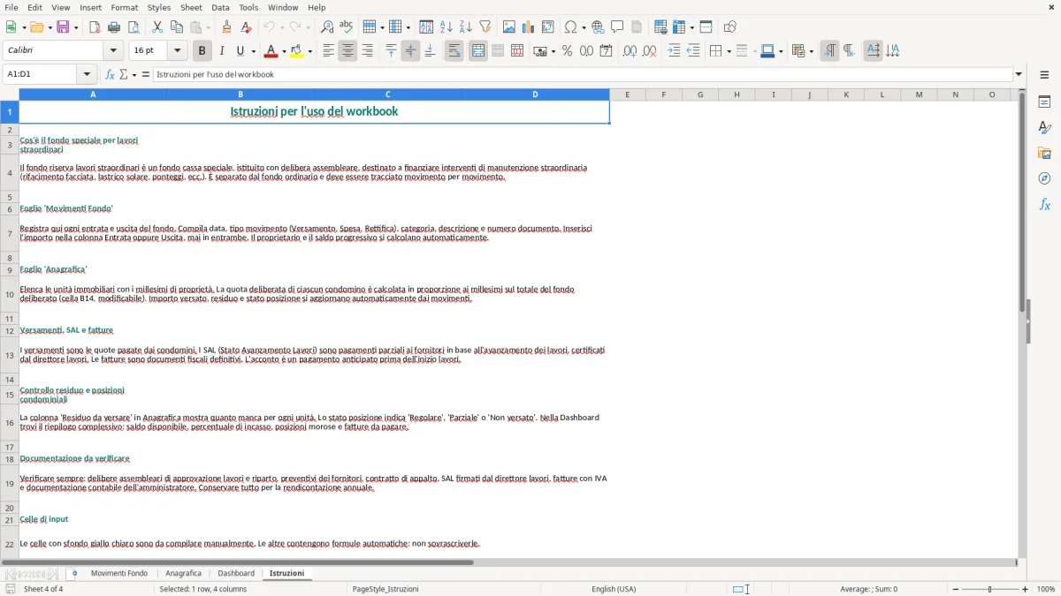Open Find & Replace

[327, 27]
